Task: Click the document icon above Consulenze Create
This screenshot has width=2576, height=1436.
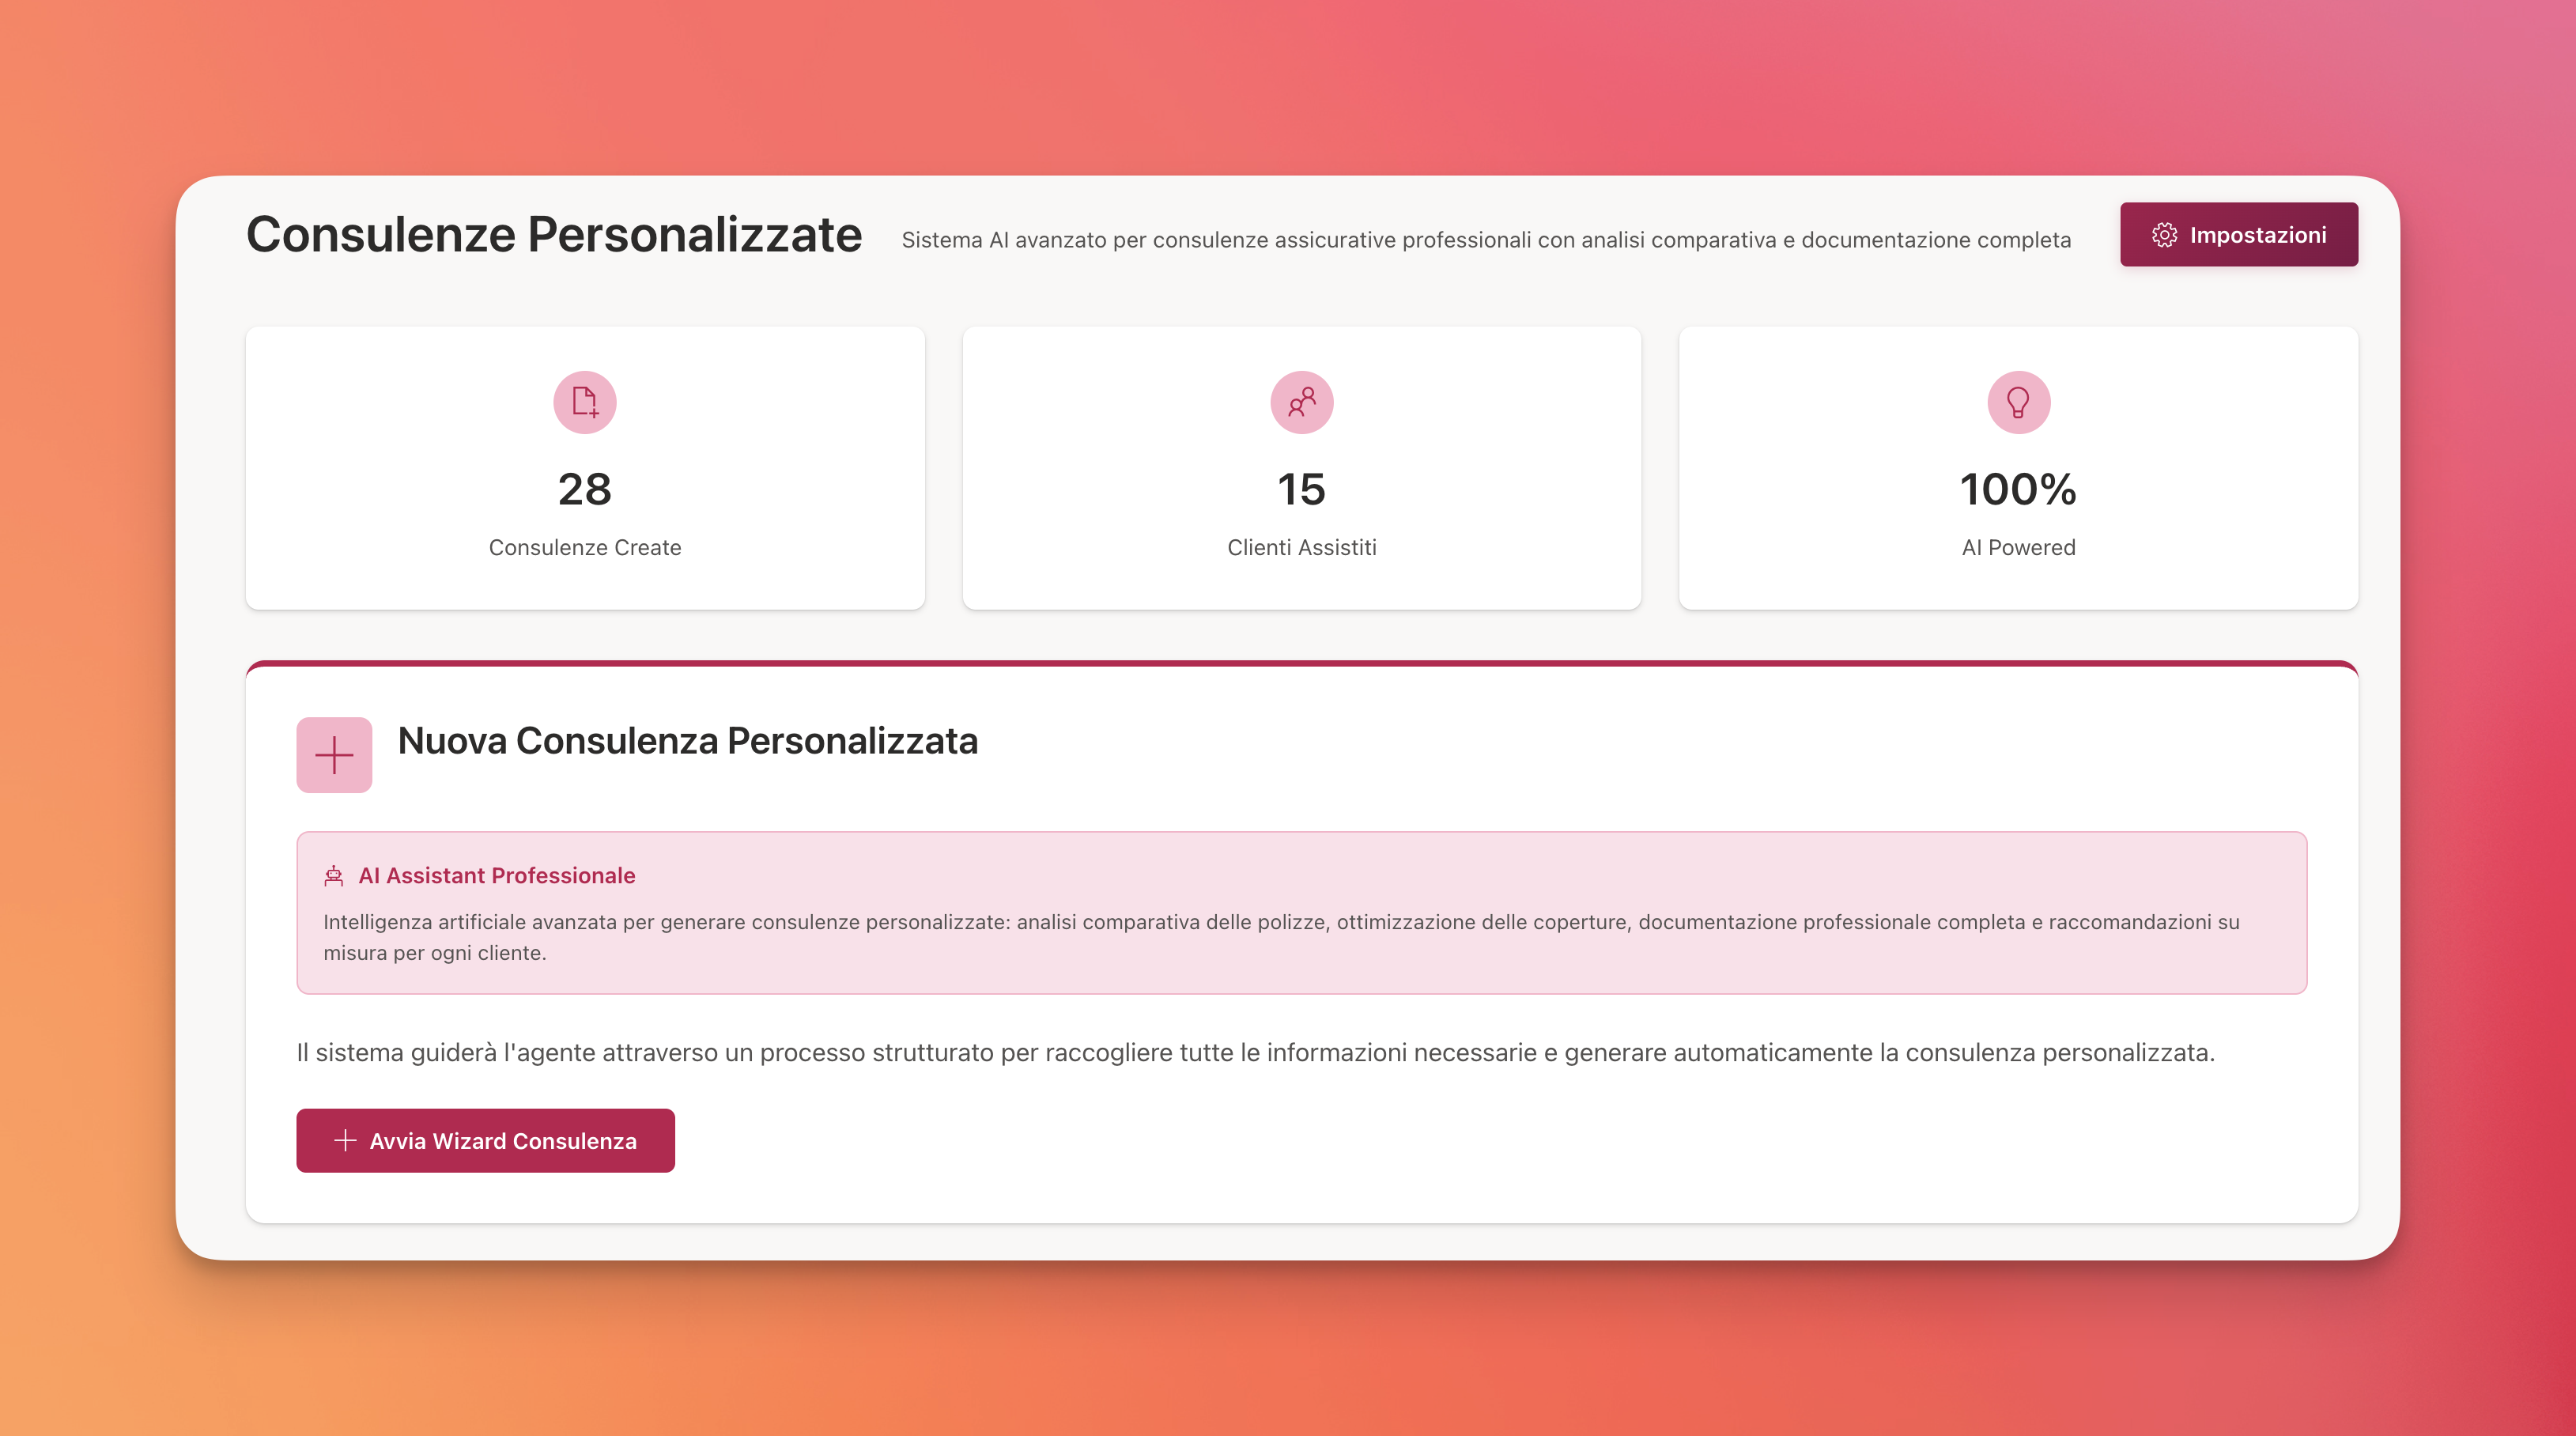Action: click(x=585, y=403)
